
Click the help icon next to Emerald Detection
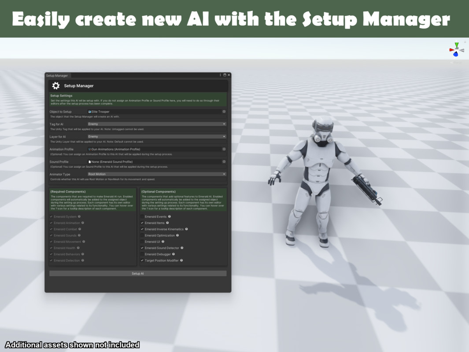[83, 260]
